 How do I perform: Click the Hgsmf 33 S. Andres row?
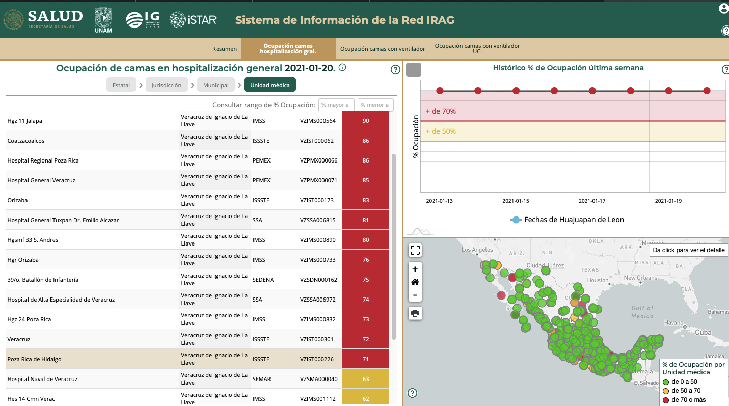coord(197,240)
